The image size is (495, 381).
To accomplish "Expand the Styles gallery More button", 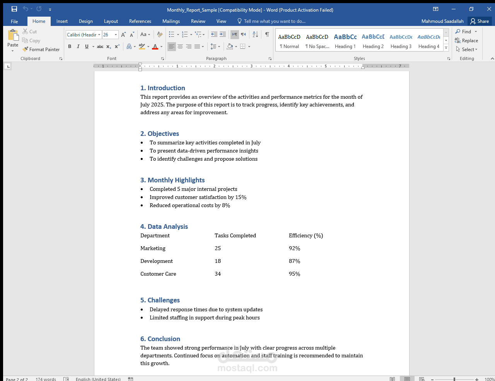I will pos(446,48).
